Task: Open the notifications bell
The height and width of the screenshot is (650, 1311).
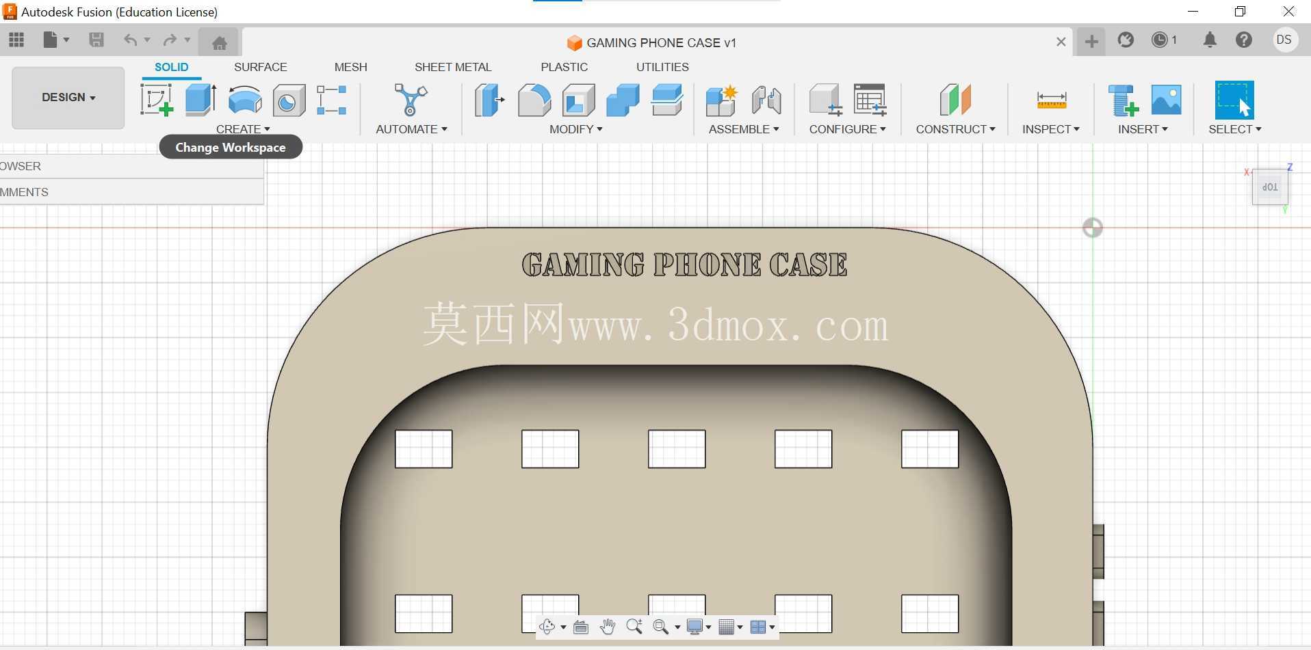Action: 1210,40
